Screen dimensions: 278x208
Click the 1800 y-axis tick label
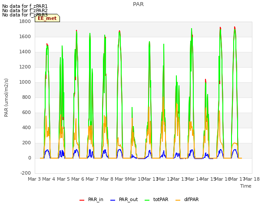click(x=25, y=21)
